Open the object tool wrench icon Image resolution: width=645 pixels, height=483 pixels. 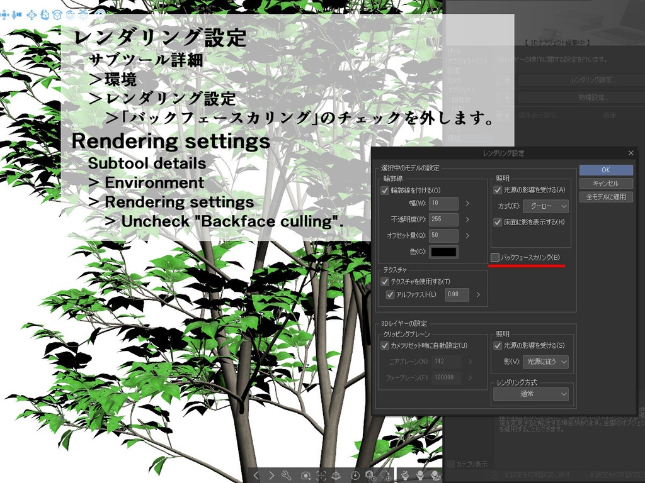click(x=287, y=475)
